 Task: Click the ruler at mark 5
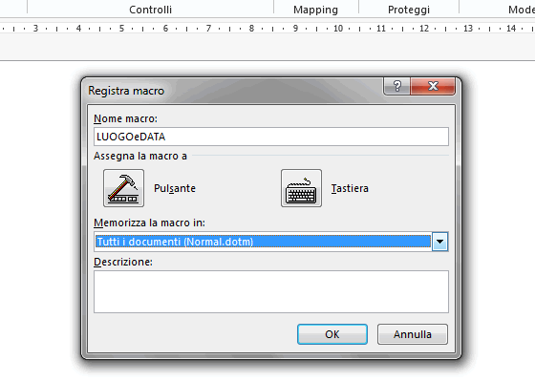click(x=121, y=29)
